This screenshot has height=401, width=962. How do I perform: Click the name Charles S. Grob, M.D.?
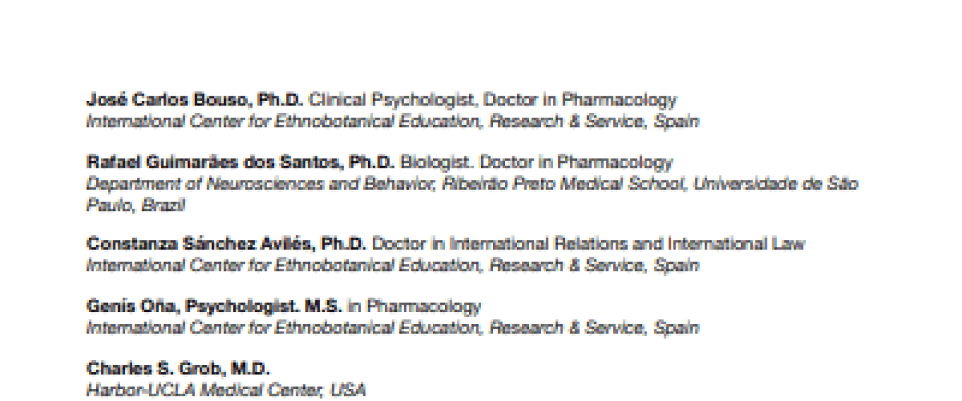(x=178, y=368)
